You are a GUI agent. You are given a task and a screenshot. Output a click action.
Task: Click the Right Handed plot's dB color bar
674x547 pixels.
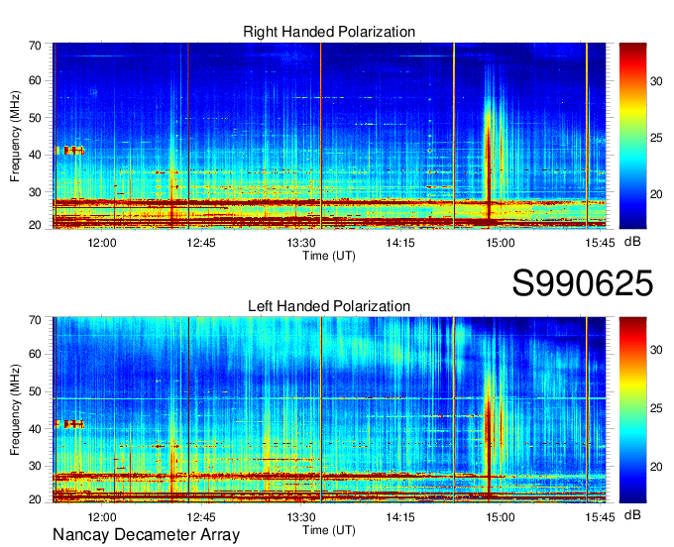click(x=632, y=136)
